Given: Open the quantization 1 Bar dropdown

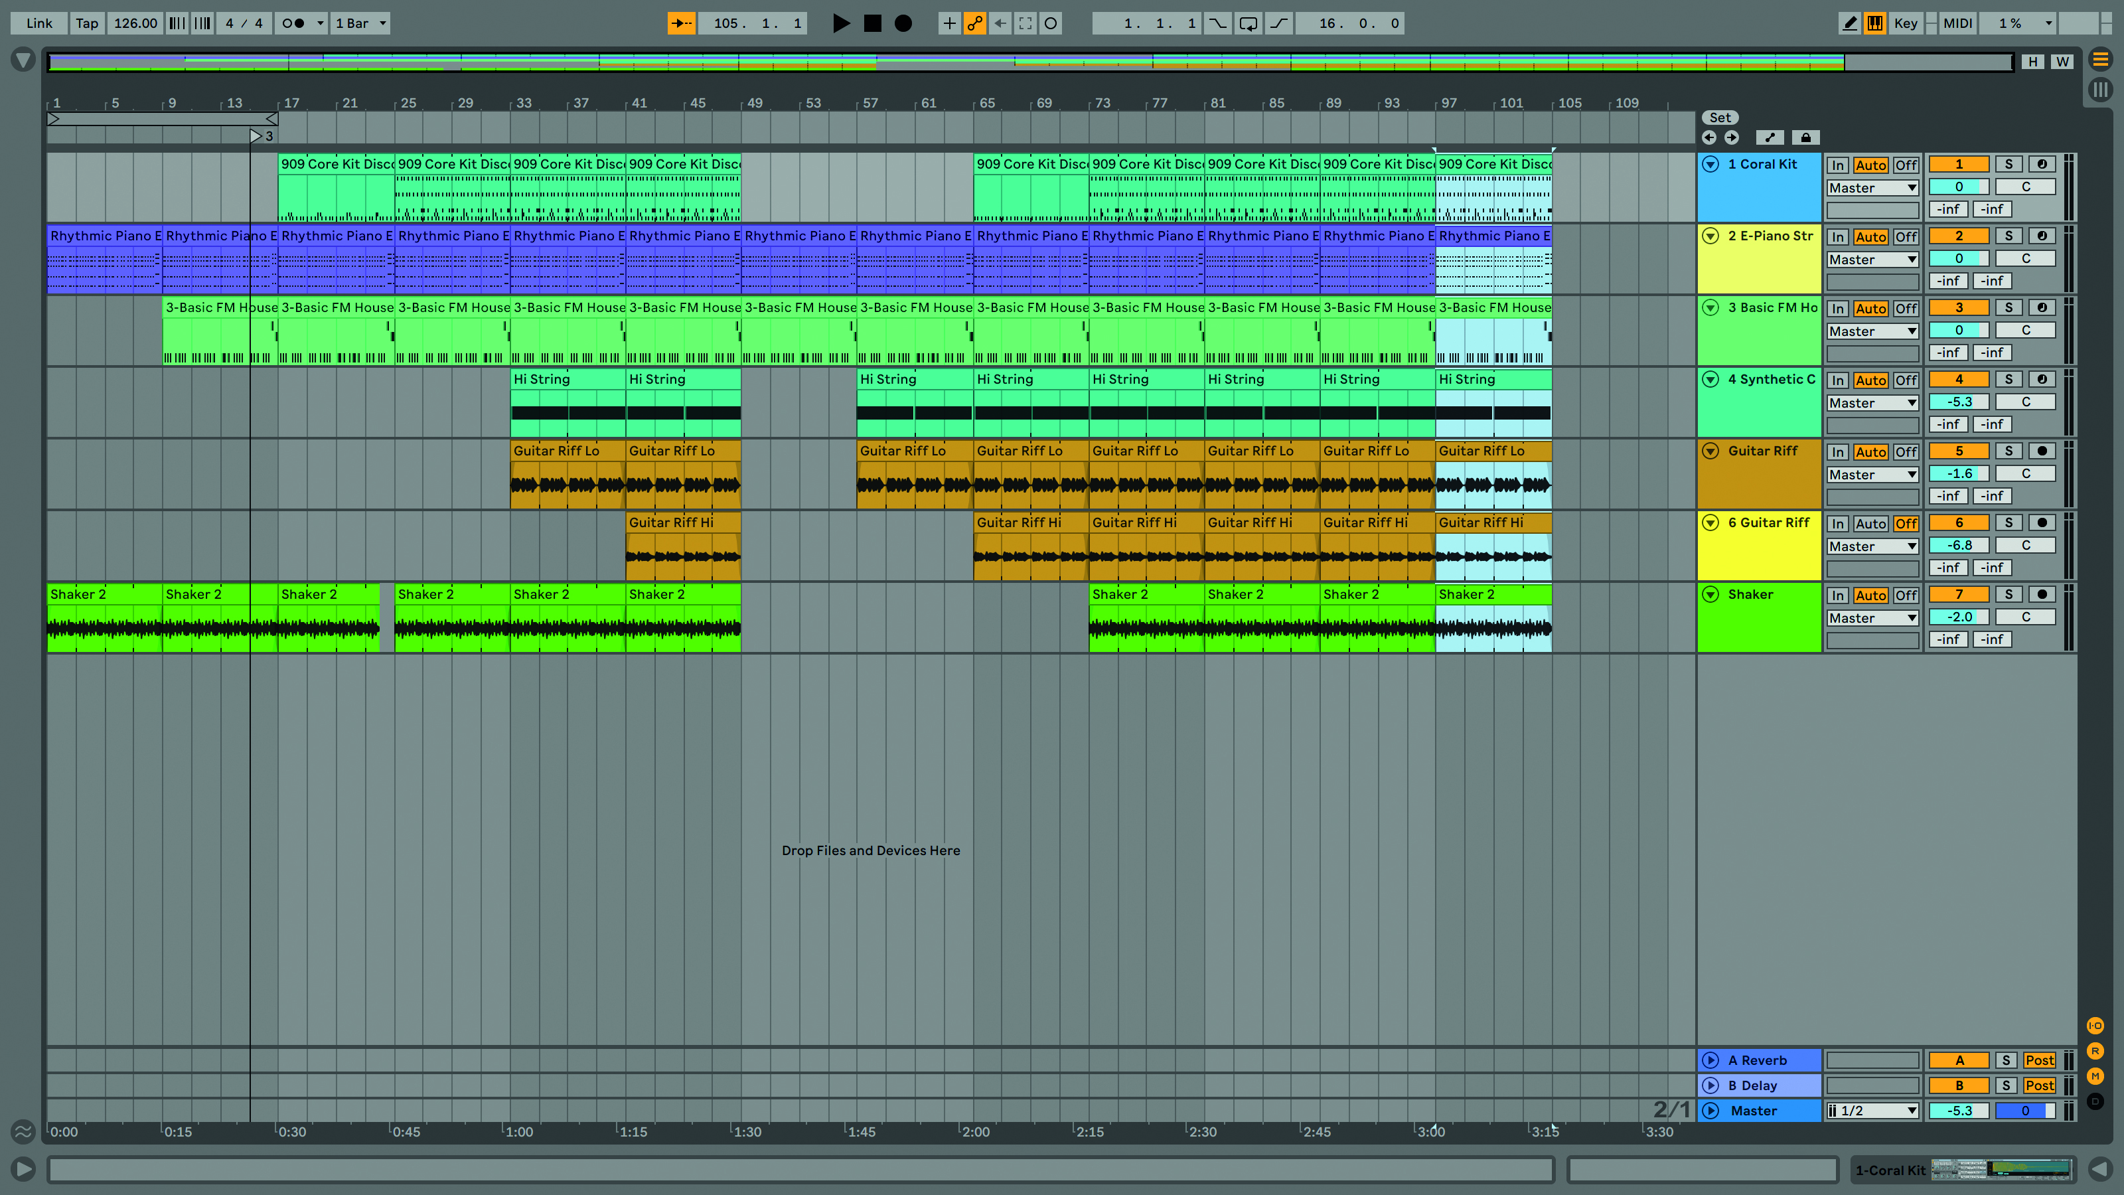Looking at the screenshot, I should click(360, 23).
